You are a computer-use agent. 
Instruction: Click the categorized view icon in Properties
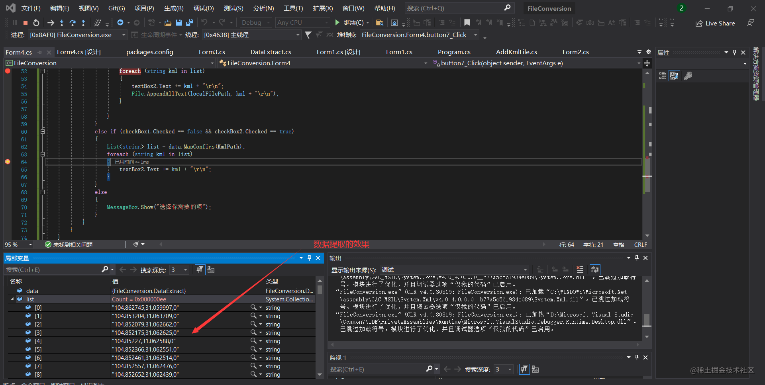pyautogui.click(x=663, y=76)
